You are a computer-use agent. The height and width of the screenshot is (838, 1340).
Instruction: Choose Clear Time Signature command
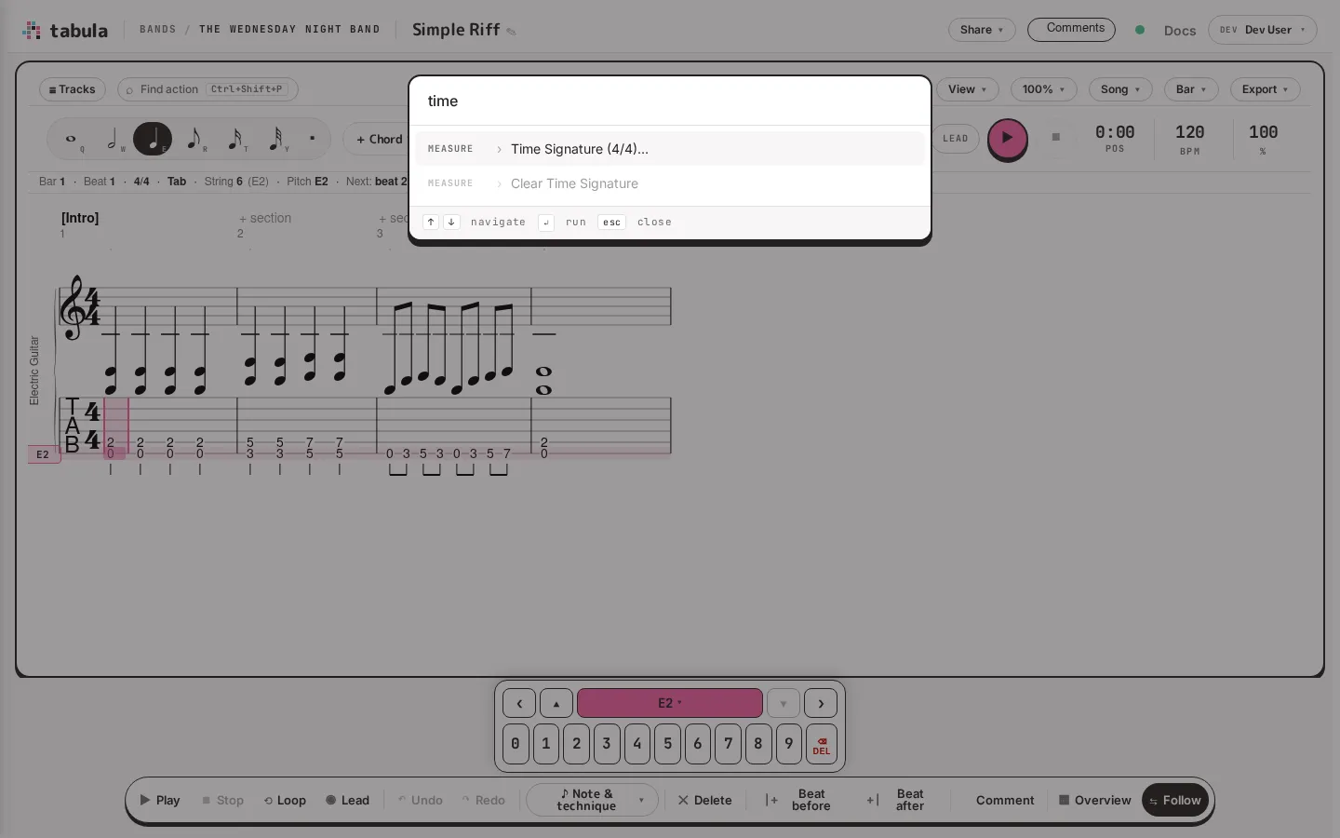670,183
